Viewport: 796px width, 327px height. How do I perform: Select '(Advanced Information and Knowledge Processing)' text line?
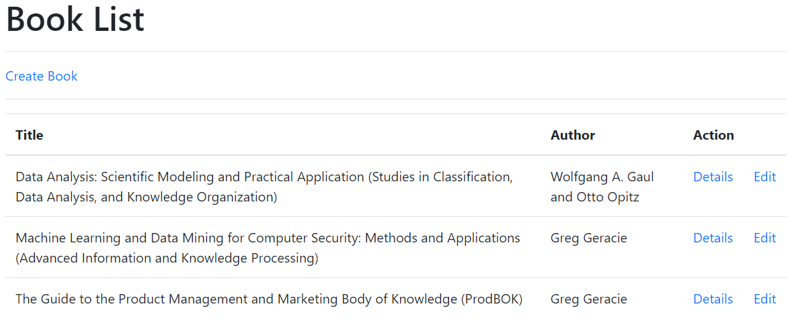coord(167,259)
